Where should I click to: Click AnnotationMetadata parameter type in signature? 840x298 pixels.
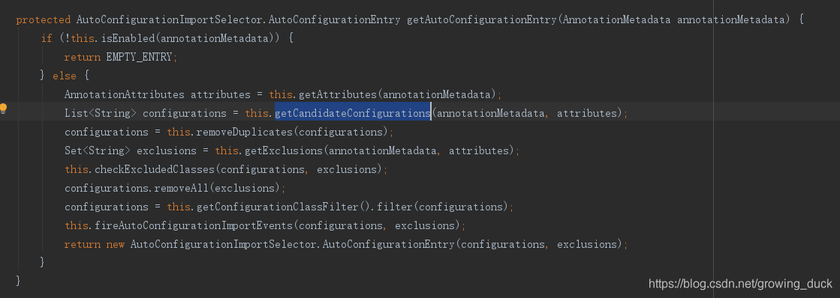617,20
